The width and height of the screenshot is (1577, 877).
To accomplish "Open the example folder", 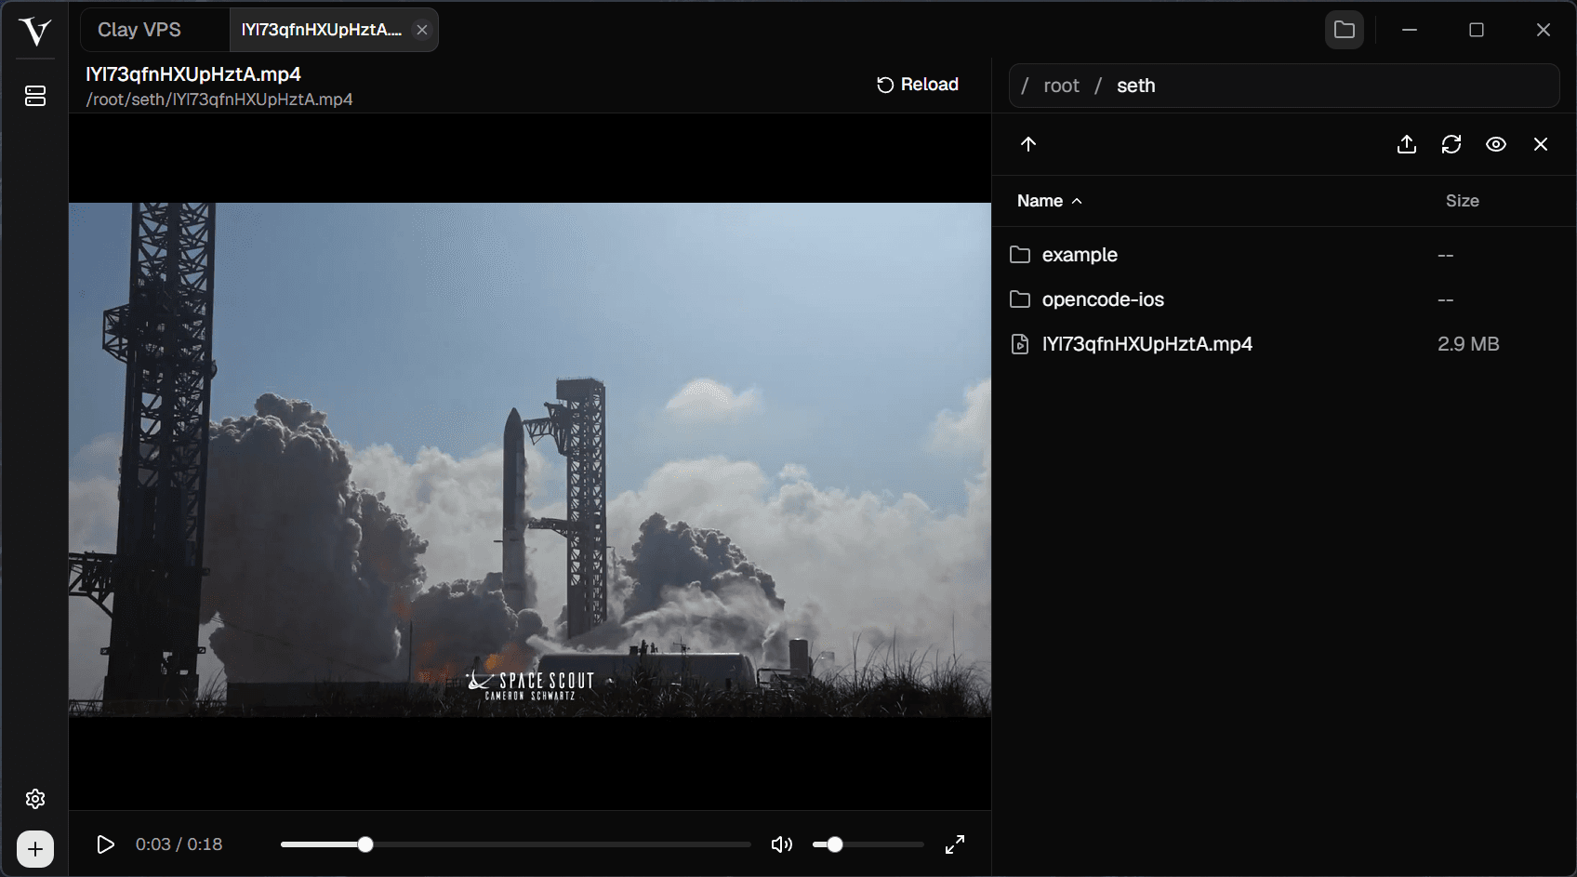I will coord(1284,255).
